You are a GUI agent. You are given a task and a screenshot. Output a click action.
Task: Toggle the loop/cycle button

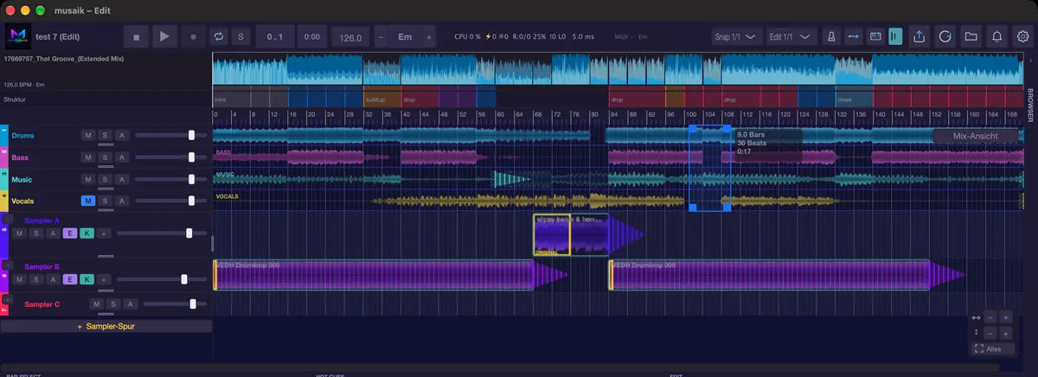[219, 37]
